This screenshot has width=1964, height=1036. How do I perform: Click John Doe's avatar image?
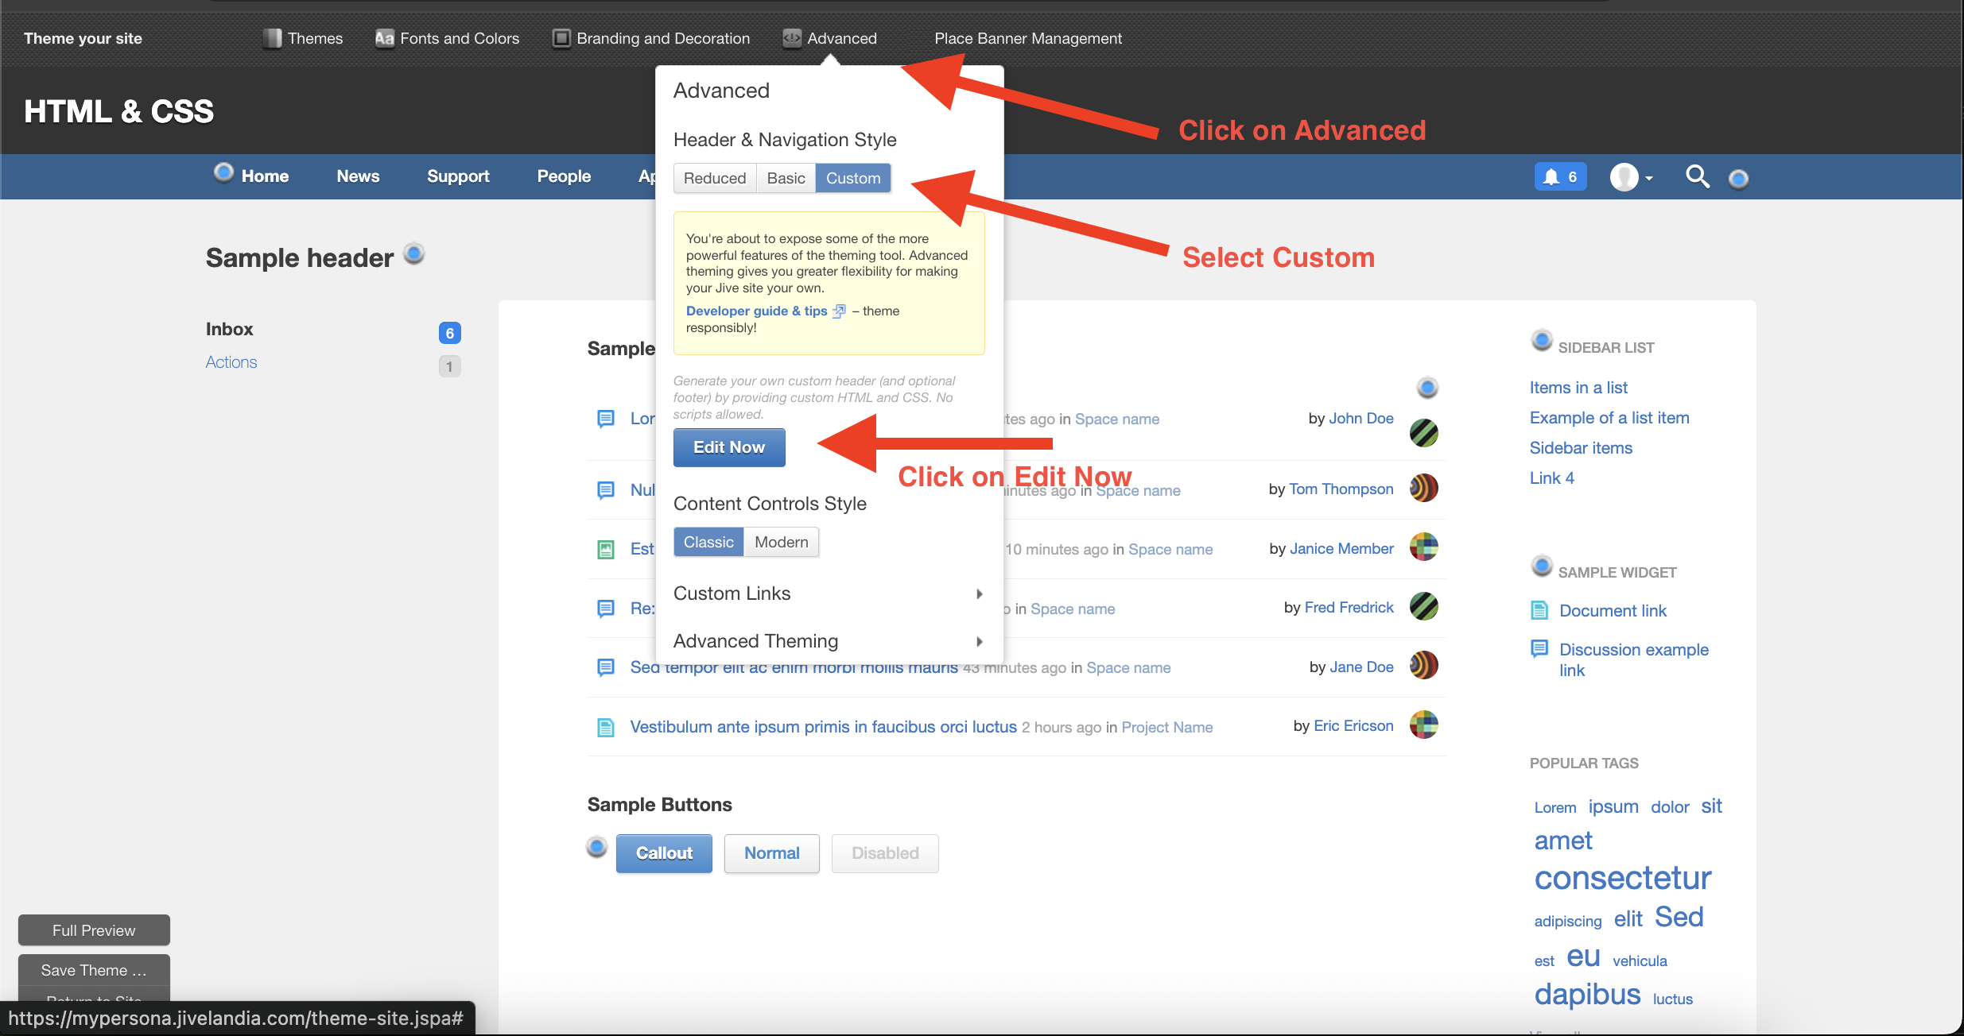point(1423,433)
